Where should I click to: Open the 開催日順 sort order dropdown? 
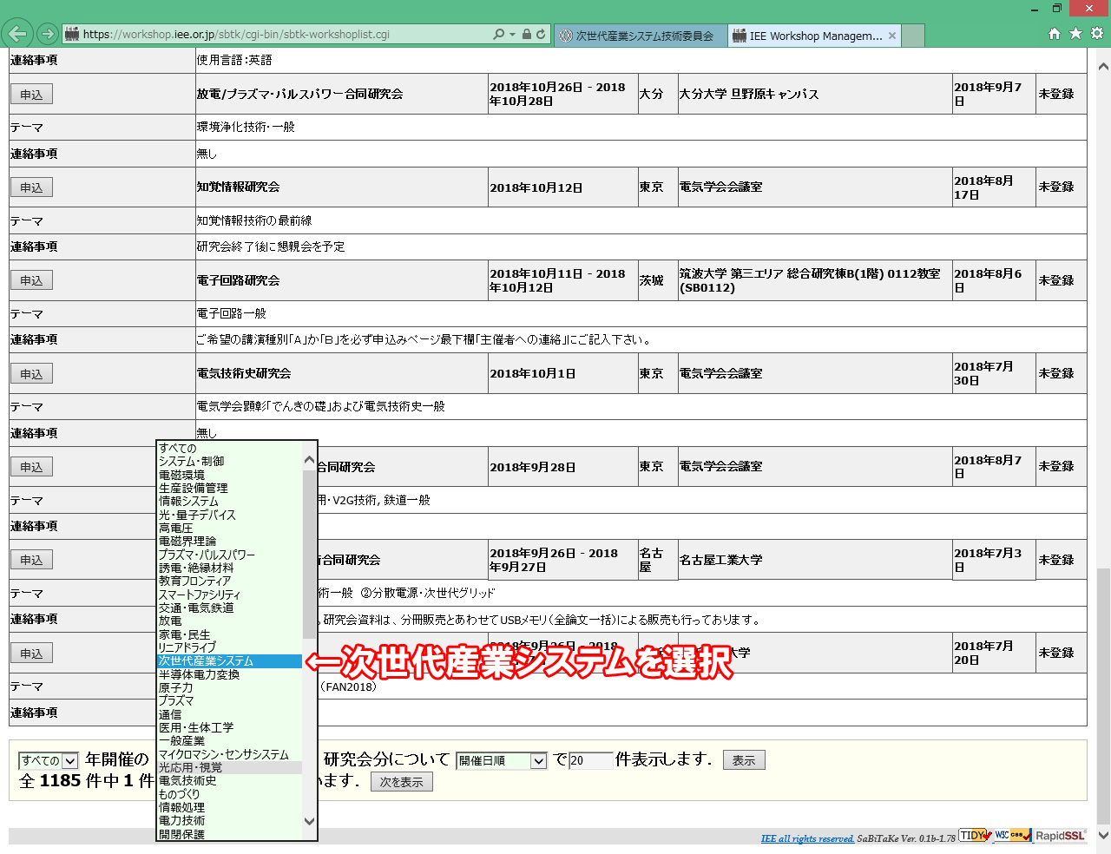click(502, 760)
